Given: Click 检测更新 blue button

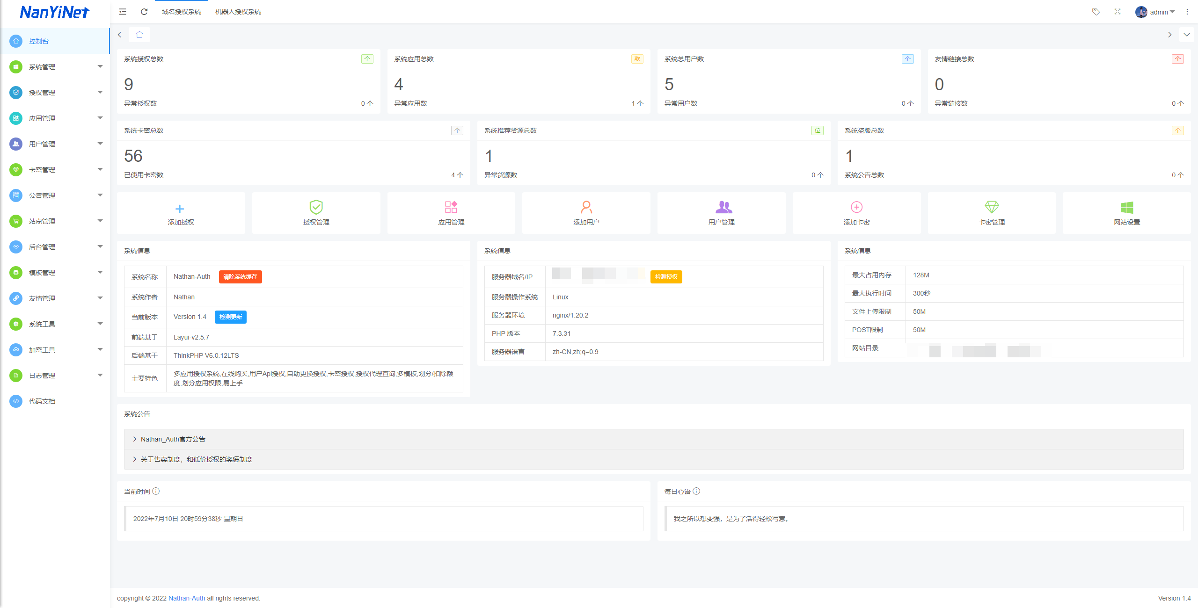Looking at the screenshot, I should tap(230, 317).
